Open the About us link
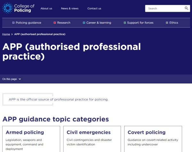Image resolution: width=192 pixels, height=152 pixels. click(x=46, y=8)
